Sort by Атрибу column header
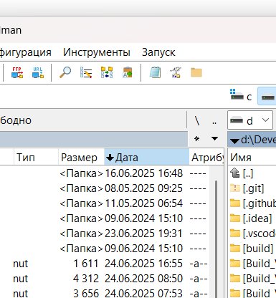 [x=206, y=158]
